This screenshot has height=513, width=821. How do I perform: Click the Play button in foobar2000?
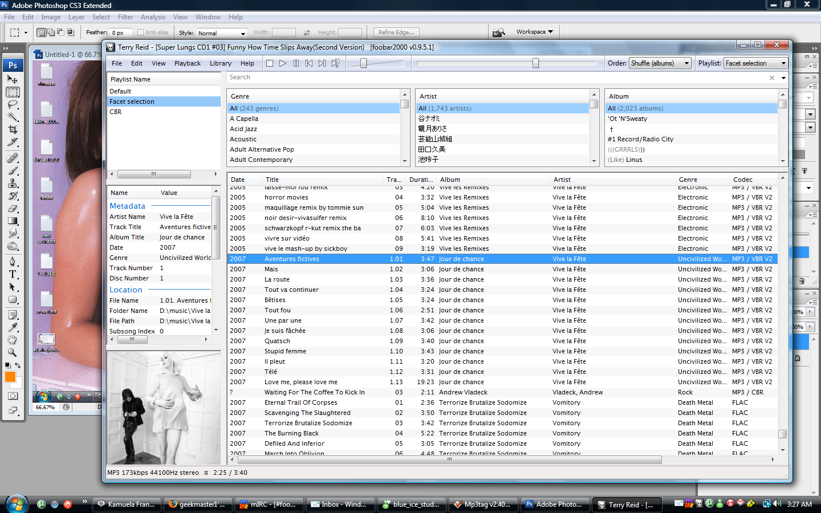click(283, 63)
